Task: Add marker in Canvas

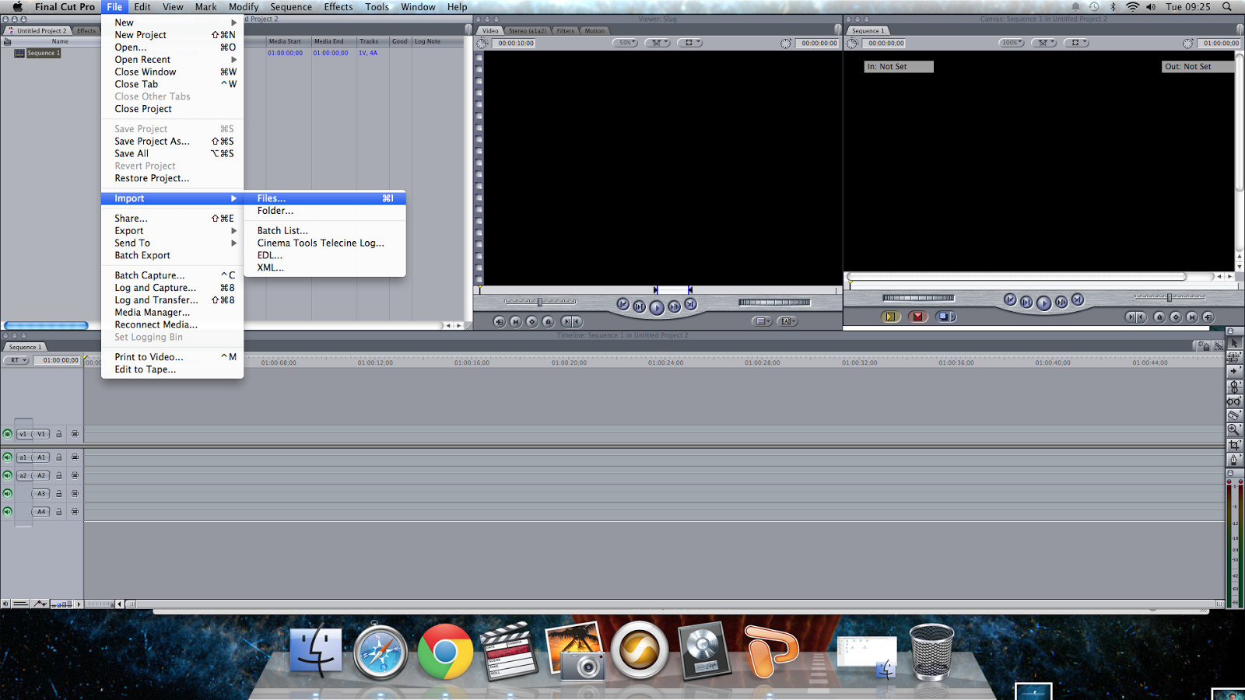Action: pos(1159,317)
